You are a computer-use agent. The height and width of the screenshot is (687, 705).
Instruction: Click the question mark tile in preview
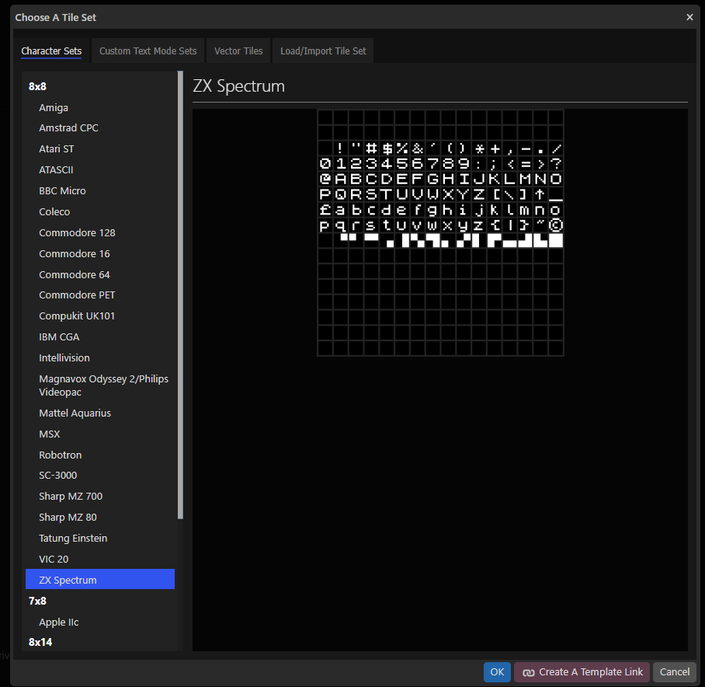coord(556,164)
